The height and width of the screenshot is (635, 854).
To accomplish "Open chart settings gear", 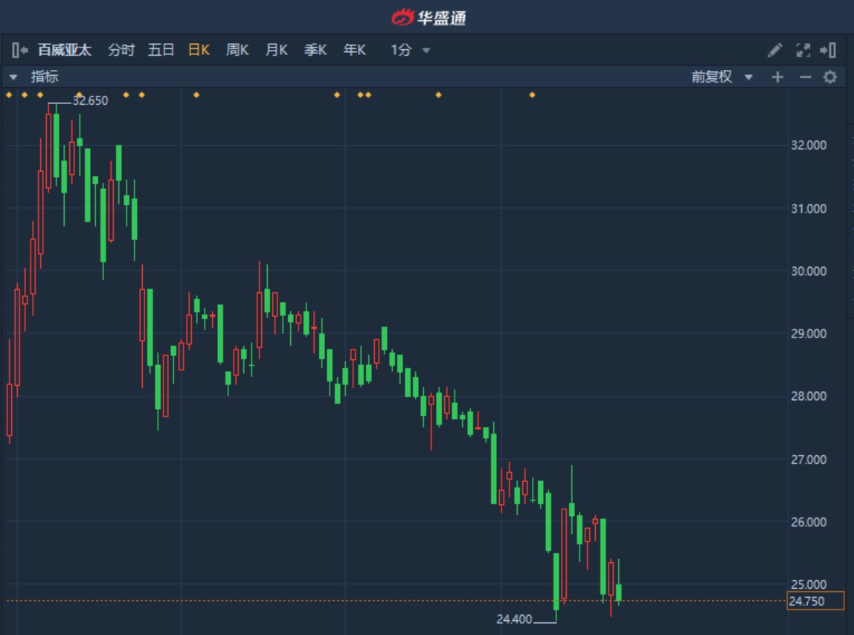I will 830,77.
